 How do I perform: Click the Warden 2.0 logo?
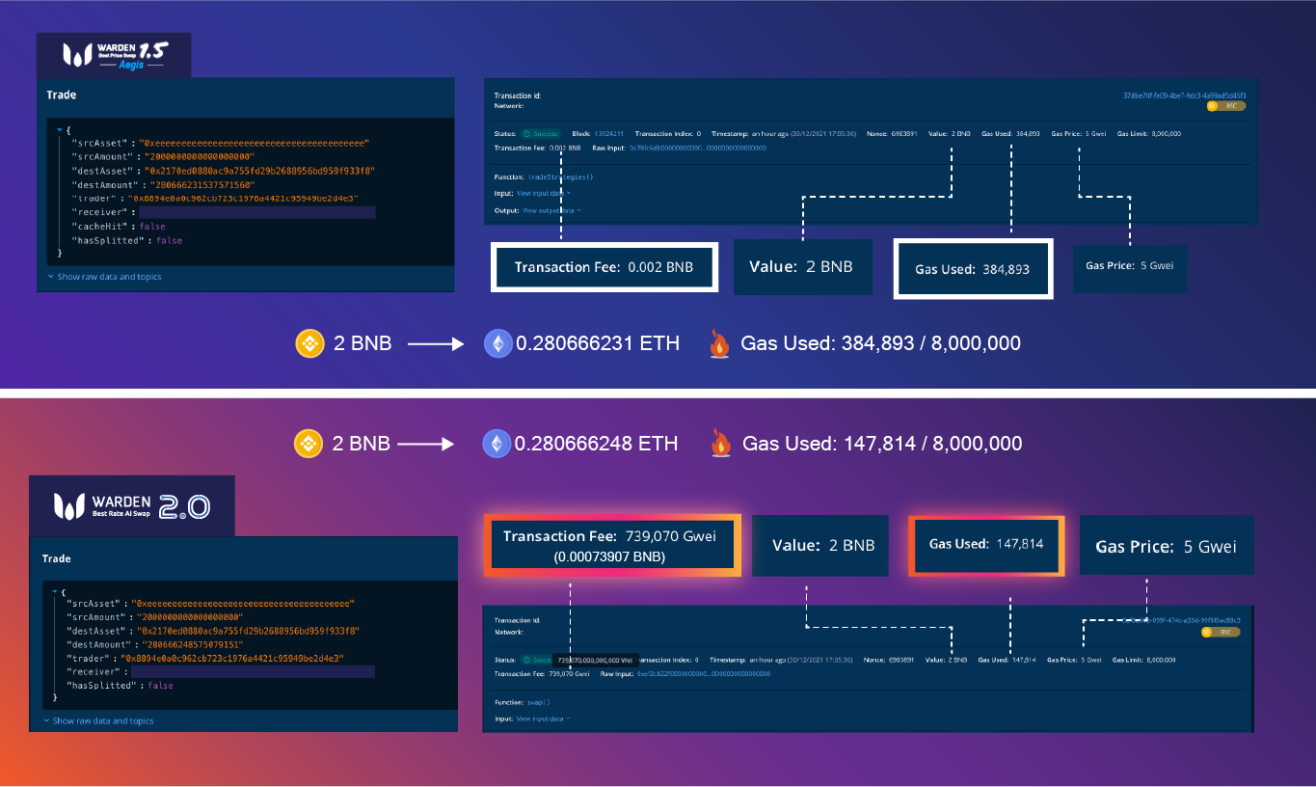[x=132, y=506]
